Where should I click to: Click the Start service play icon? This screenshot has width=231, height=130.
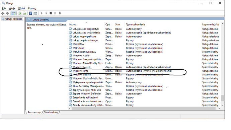point(42,13)
